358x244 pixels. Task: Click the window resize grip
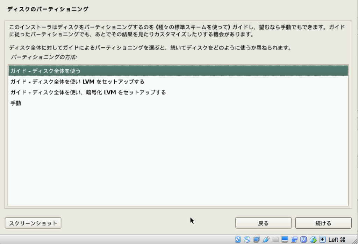355,241
